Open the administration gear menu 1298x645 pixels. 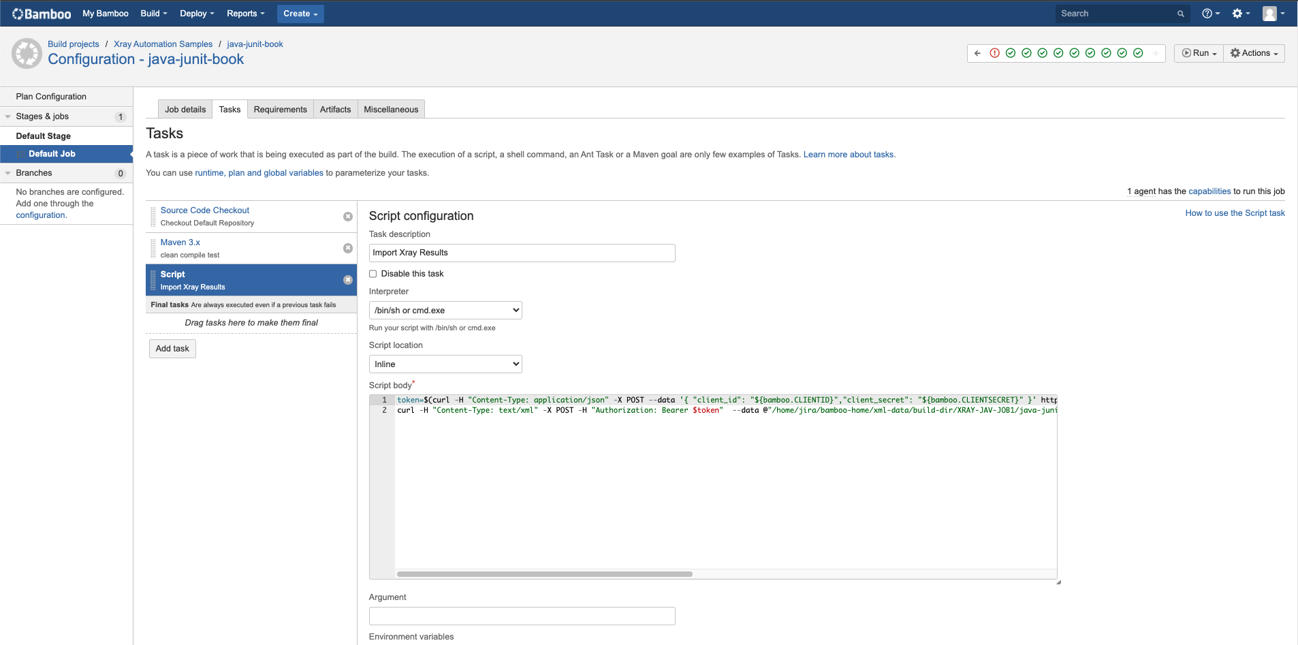coord(1241,14)
